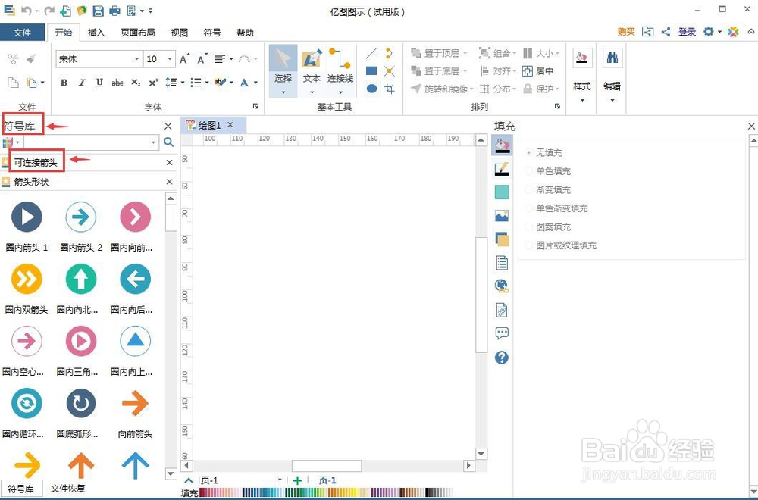Open the comment panel in the right sidebar
This screenshot has width=758, height=500.
[502, 333]
